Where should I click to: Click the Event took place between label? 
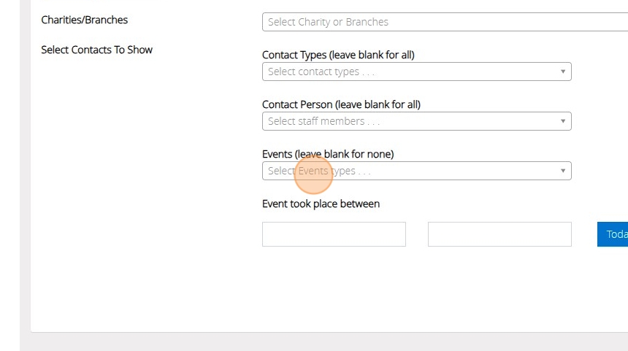(321, 204)
